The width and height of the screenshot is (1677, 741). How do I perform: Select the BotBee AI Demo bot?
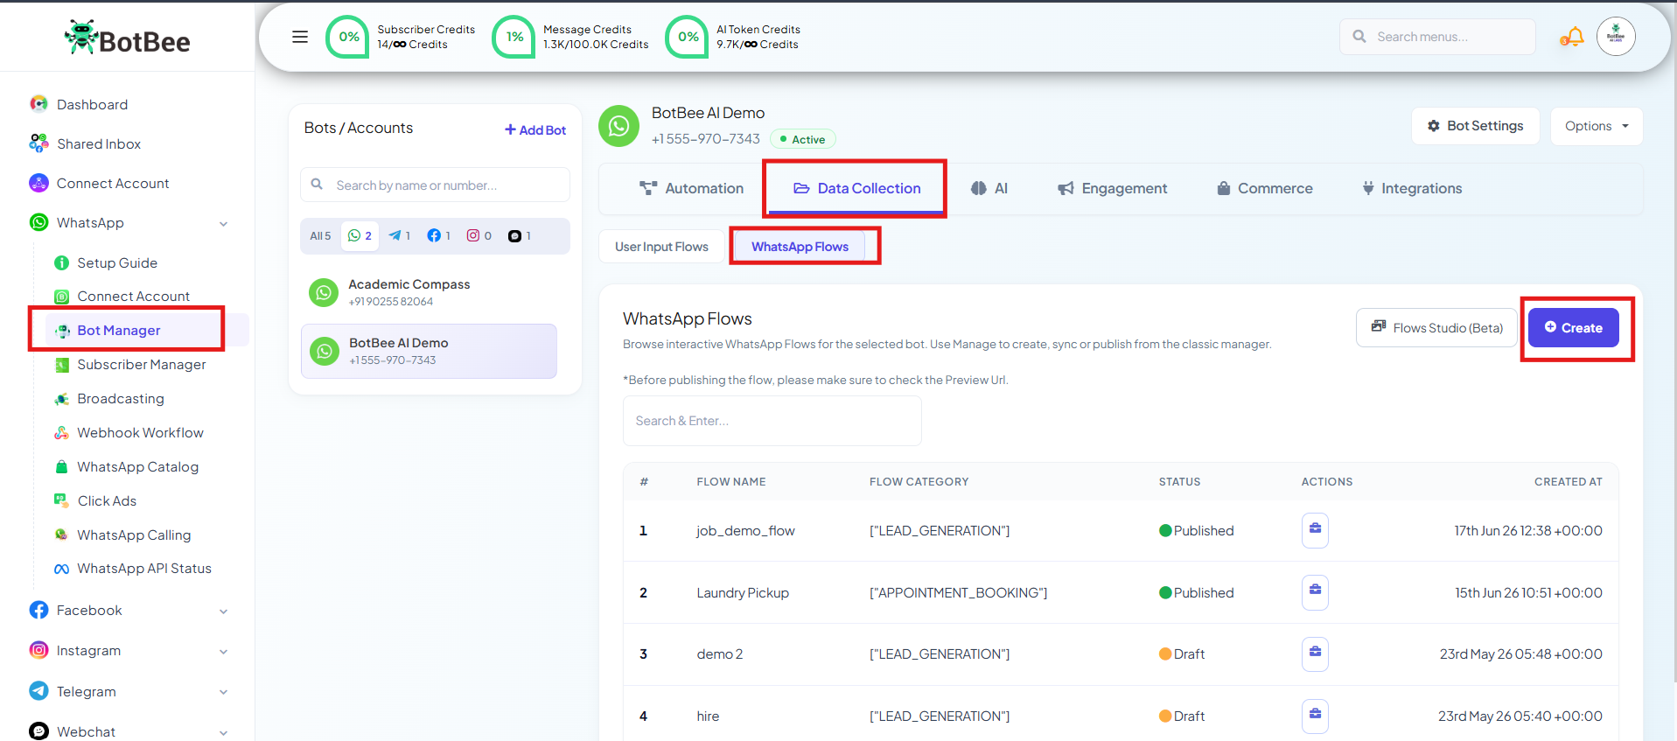pyautogui.click(x=429, y=351)
